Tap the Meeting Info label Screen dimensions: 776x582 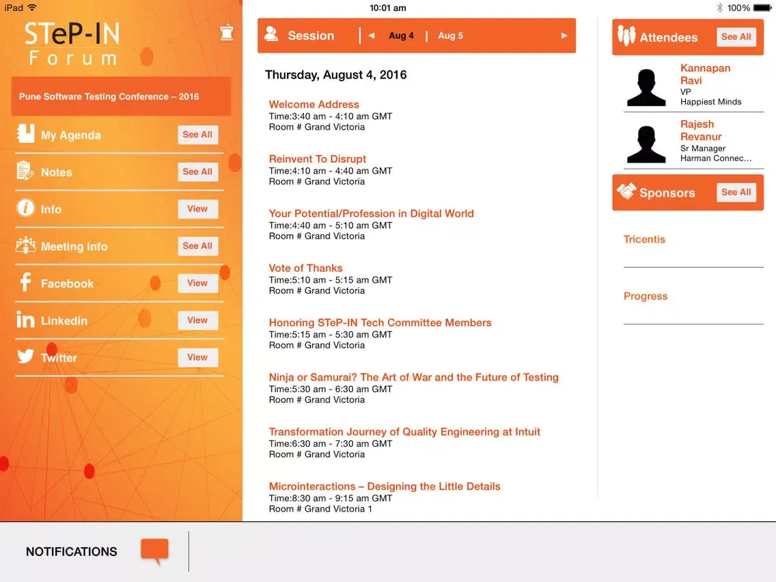coord(74,247)
